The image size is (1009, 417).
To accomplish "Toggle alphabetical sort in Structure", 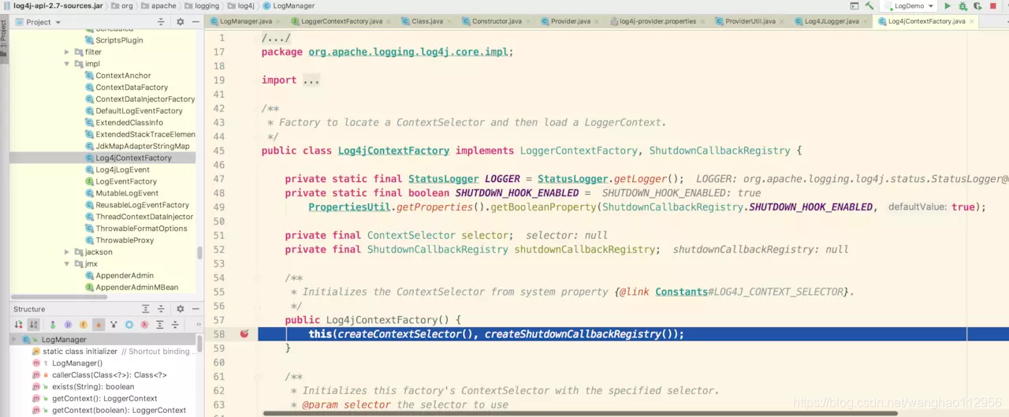I will pos(33,324).
